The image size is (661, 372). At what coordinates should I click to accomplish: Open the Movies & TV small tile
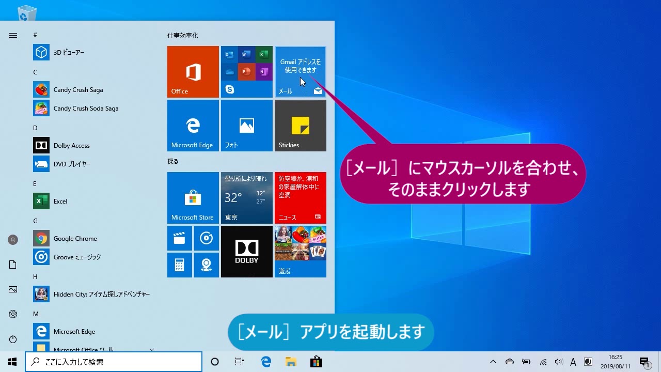tap(180, 238)
